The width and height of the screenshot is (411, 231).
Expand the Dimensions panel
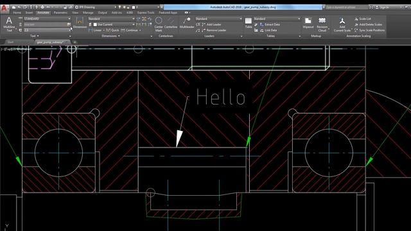[x=110, y=36]
